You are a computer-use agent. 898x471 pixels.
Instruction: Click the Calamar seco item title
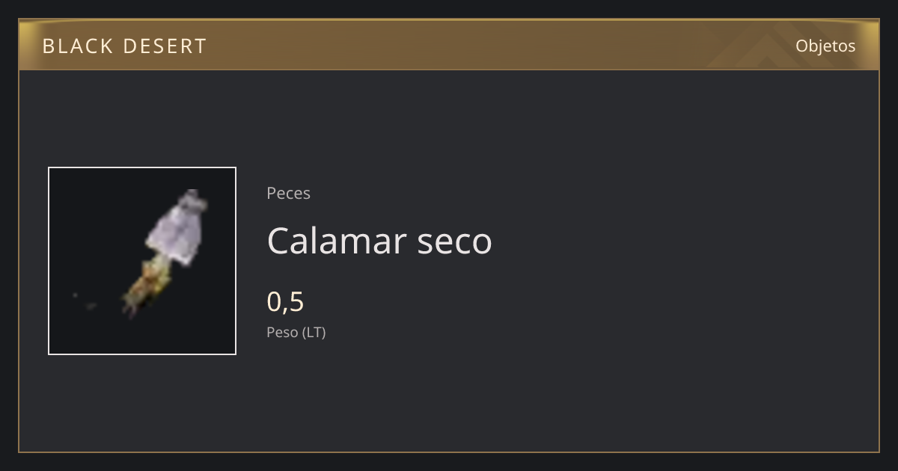pos(379,241)
